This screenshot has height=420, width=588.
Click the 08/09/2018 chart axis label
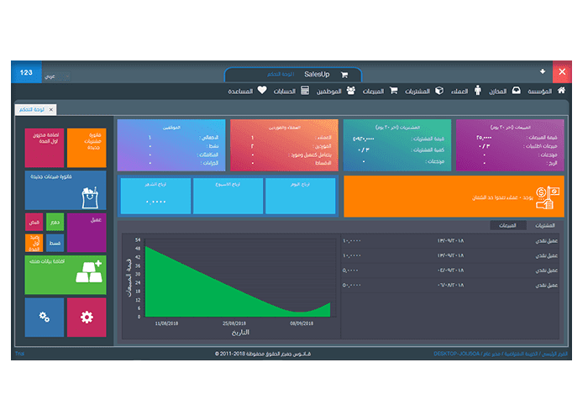pyautogui.click(x=302, y=323)
